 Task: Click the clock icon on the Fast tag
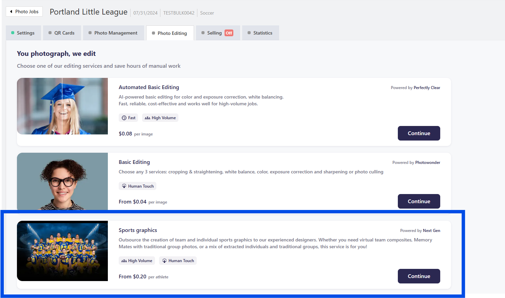click(124, 118)
